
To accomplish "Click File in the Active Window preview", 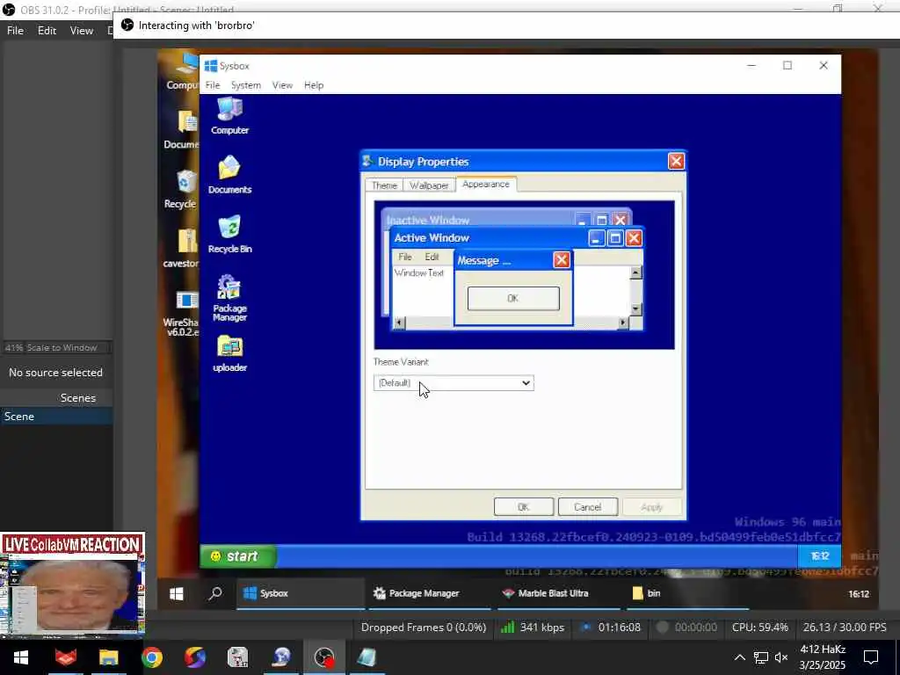I will (x=405, y=257).
